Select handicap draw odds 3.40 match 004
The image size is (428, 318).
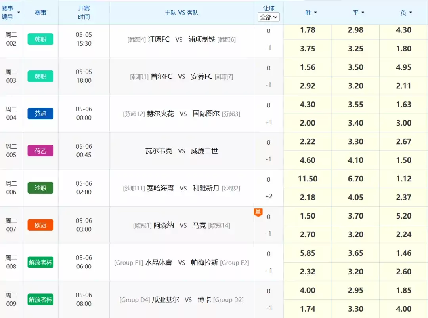[355, 123]
